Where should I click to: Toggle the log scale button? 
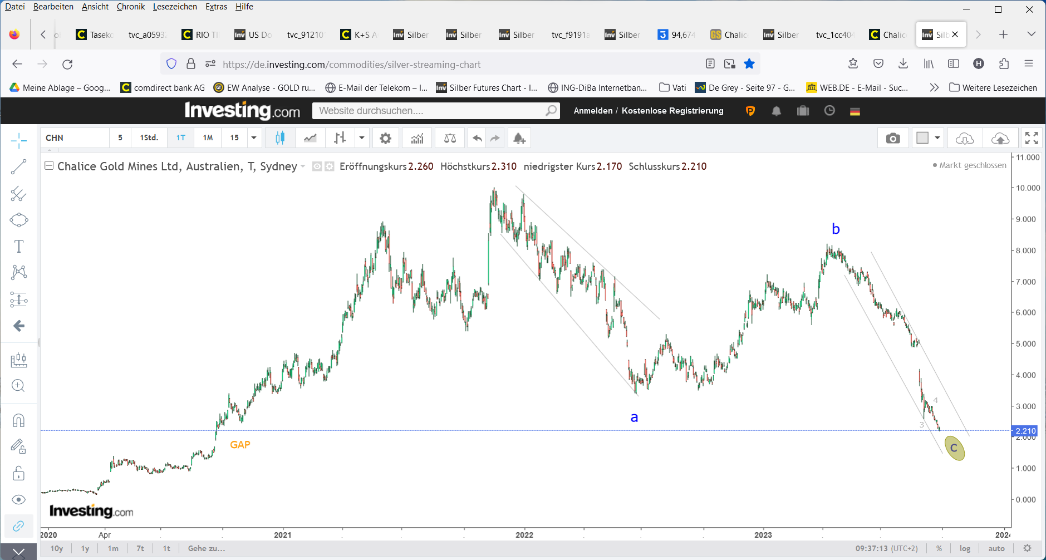click(x=965, y=548)
